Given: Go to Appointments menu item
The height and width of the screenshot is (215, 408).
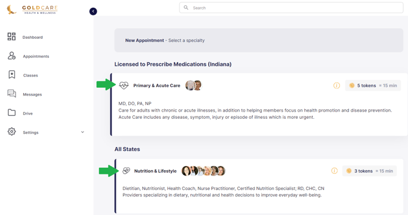Looking at the screenshot, I should (36, 56).
